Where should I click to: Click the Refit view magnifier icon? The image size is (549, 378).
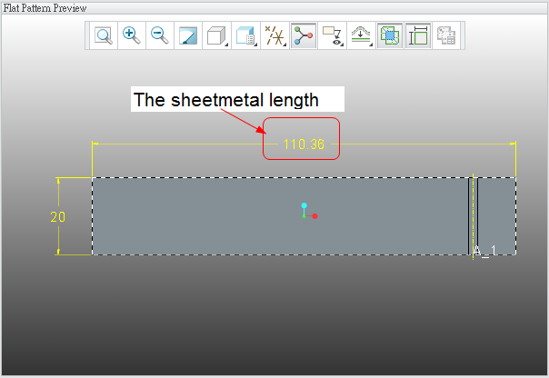pyautogui.click(x=104, y=35)
